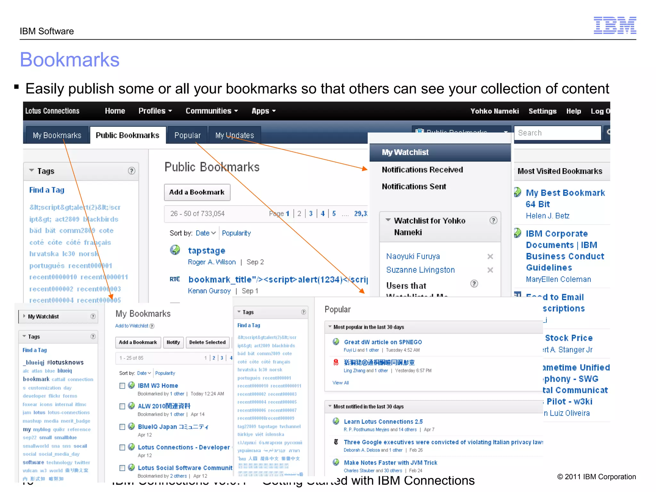The image size is (656, 492).
Task: Switch to the Public Bookmarks tab
Action: [127, 135]
